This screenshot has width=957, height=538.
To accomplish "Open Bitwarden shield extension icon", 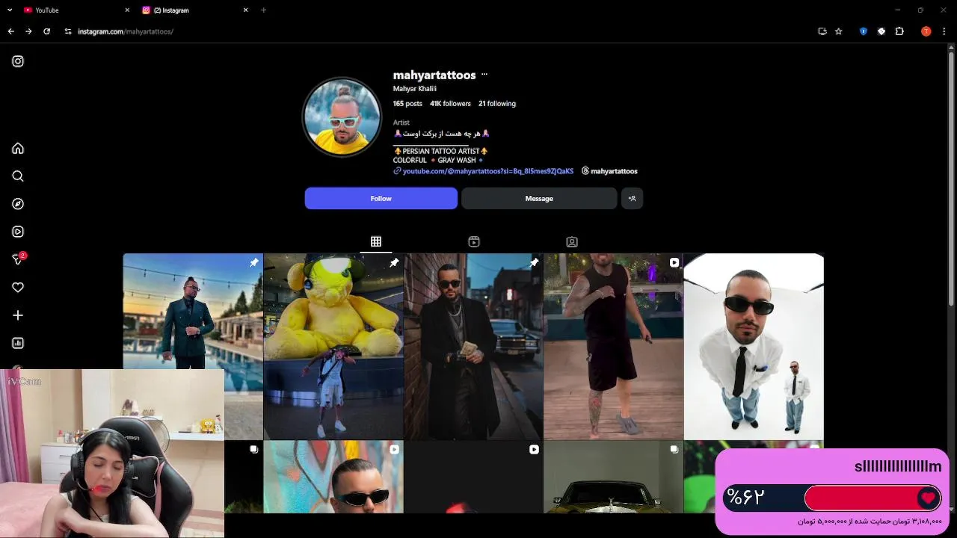I will 864,31.
